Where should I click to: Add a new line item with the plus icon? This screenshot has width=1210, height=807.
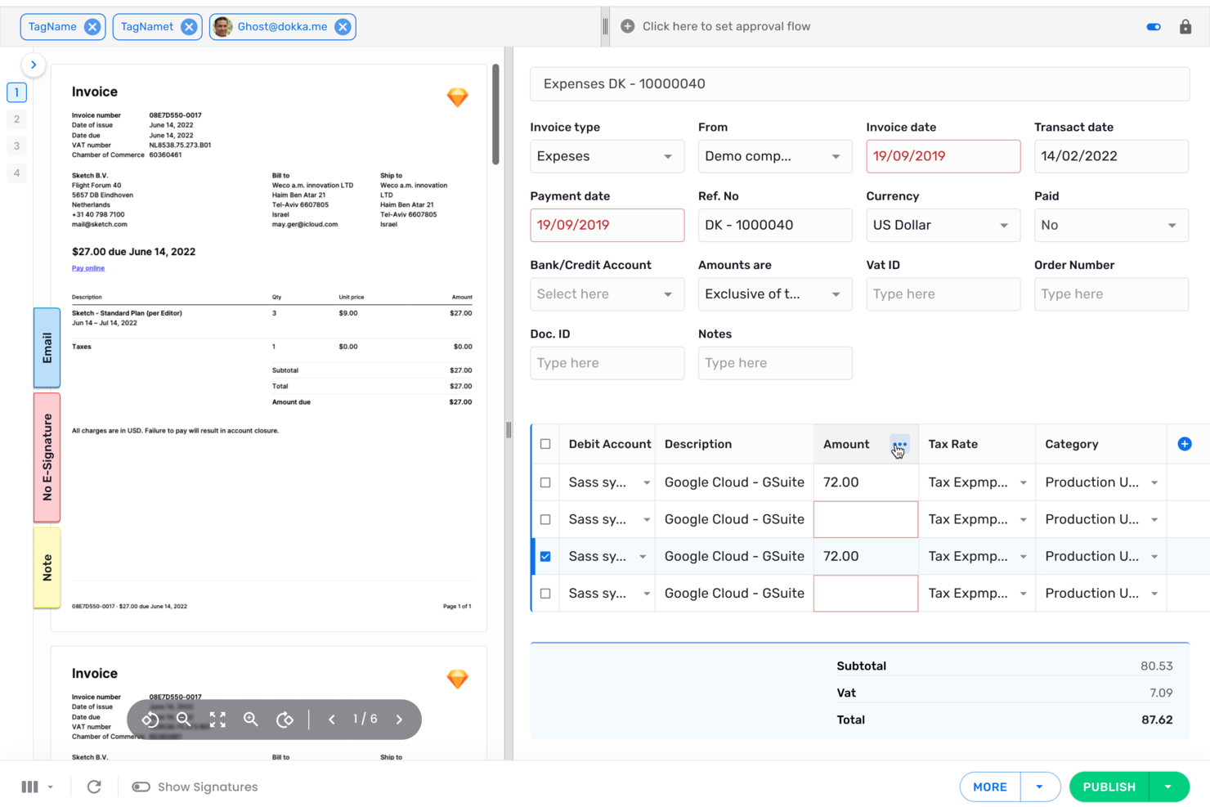tap(1185, 443)
